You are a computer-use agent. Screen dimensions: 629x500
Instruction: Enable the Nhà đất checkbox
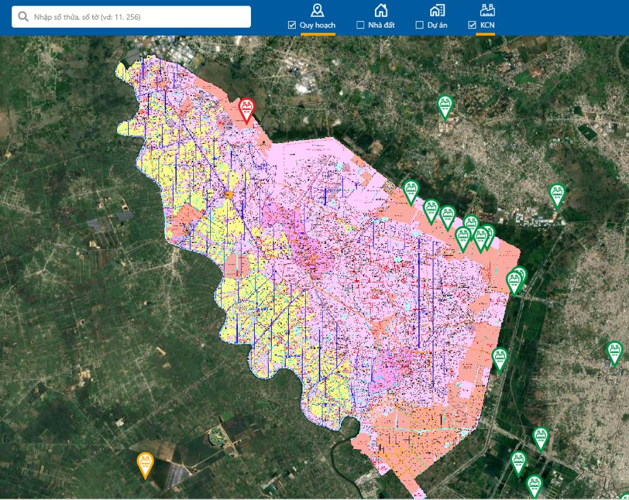360,25
